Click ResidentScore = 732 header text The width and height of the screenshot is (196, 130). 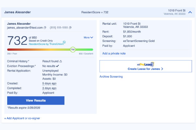[x=95, y=12]
